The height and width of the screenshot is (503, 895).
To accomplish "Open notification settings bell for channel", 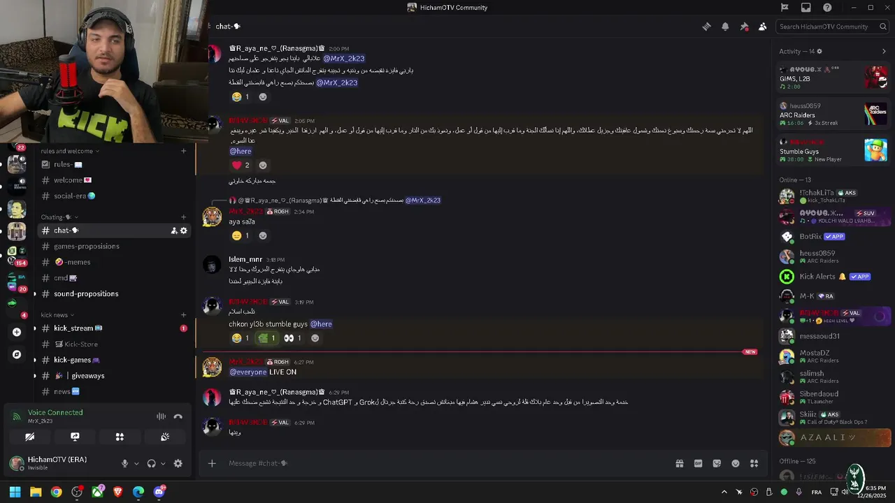I will click(725, 27).
